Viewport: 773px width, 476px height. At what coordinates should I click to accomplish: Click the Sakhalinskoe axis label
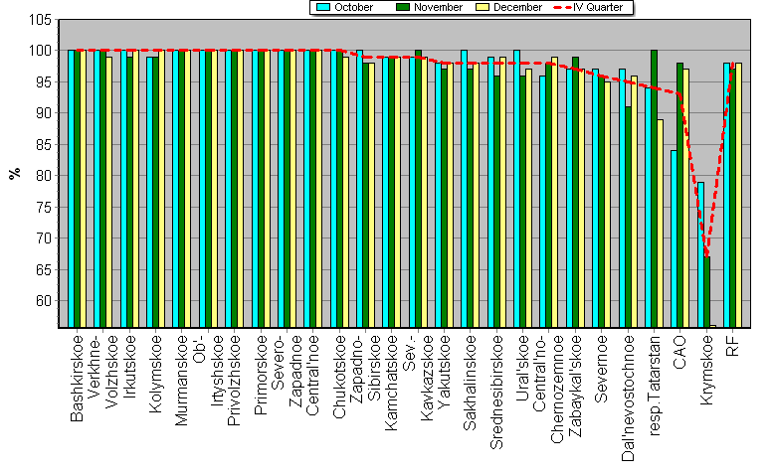(x=470, y=383)
